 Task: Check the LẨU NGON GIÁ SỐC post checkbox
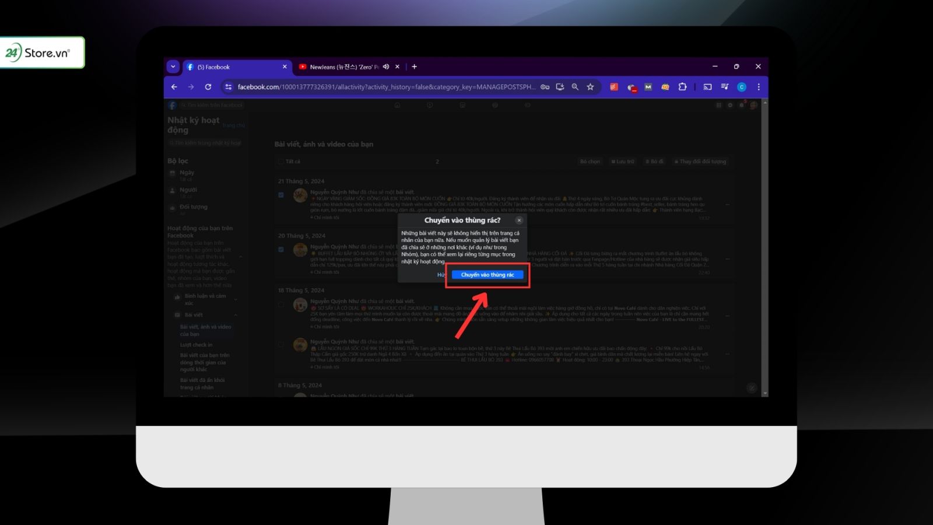[x=281, y=344]
